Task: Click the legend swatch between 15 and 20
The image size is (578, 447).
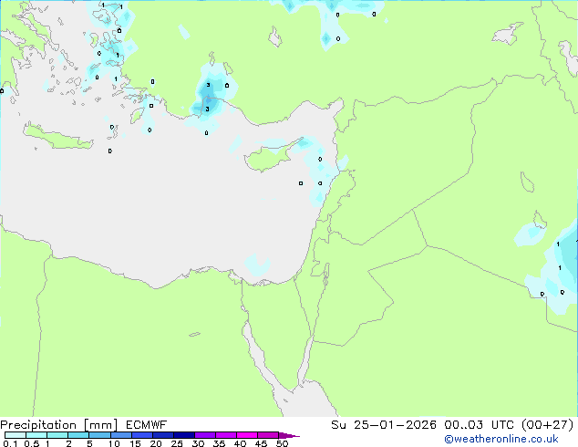Action: tap(141, 435)
